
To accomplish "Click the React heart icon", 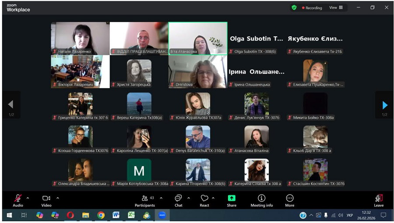I will 204,199.
